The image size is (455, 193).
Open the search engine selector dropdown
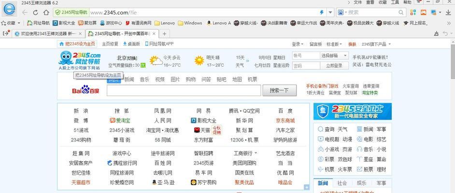[342, 13]
